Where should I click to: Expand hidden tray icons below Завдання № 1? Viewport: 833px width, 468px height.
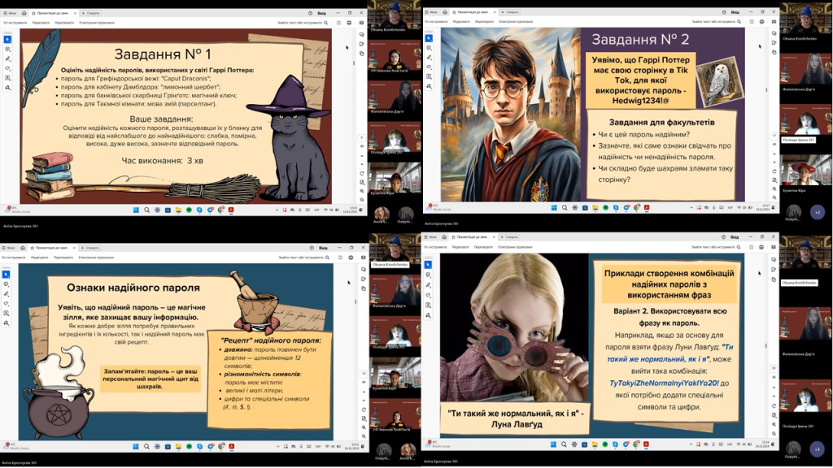point(277,210)
